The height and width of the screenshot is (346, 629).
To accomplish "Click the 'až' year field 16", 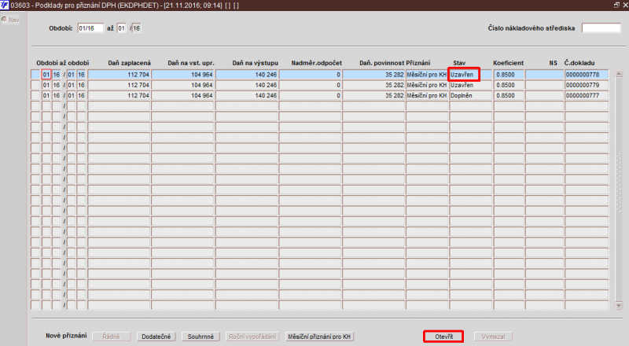I will pos(136,28).
